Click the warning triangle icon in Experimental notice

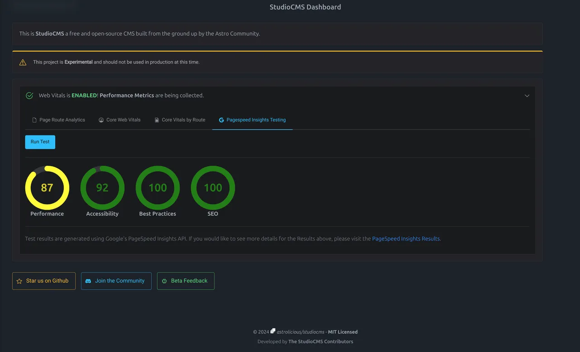[x=23, y=63]
